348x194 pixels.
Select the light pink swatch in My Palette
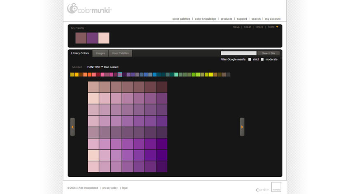tap(104, 38)
